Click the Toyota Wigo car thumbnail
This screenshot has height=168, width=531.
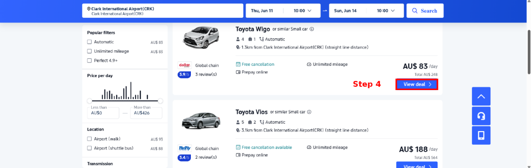[x=201, y=37]
